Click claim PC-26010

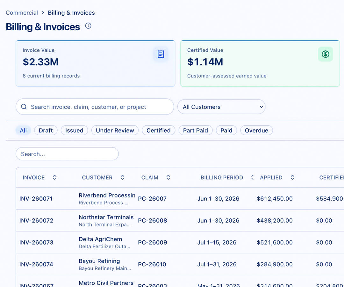pos(152,264)
